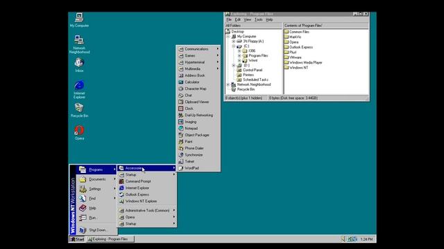Launch Command Prompt from Programs menu
Screen dimensions: 444x249
(146, 181)
